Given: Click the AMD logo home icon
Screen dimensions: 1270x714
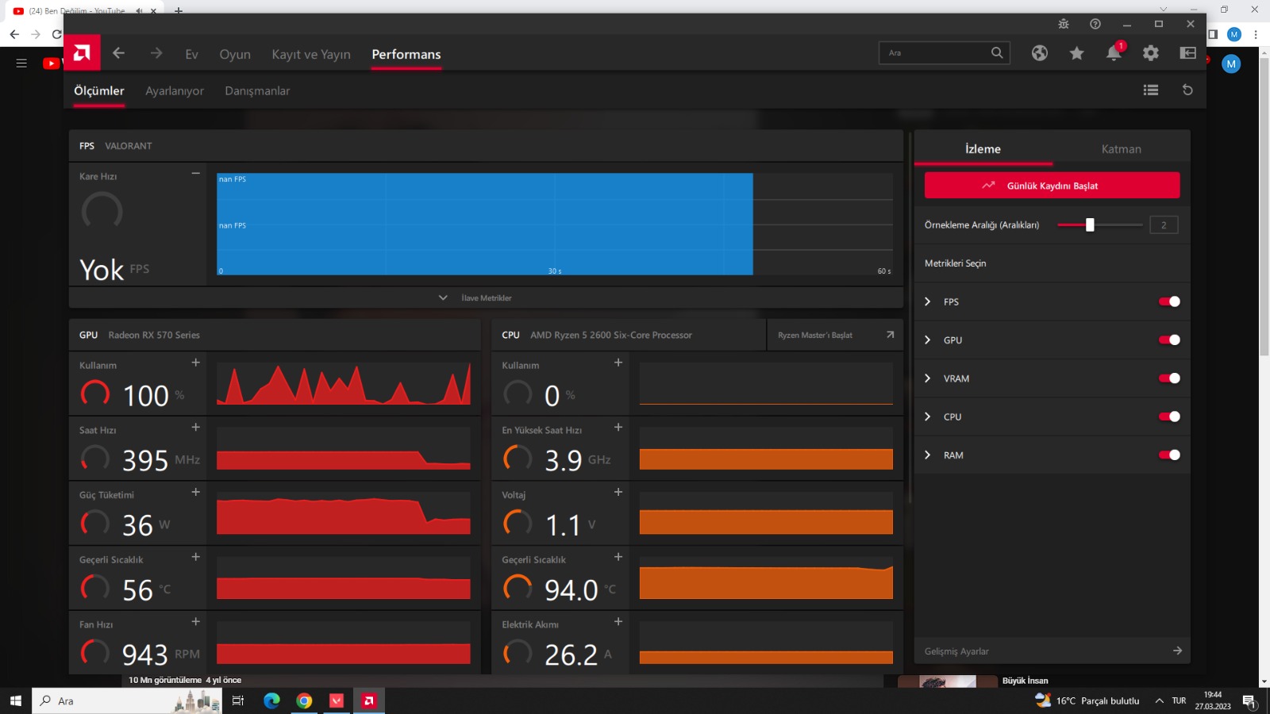Looking at the screenshot, I should (x=82, y=53).
